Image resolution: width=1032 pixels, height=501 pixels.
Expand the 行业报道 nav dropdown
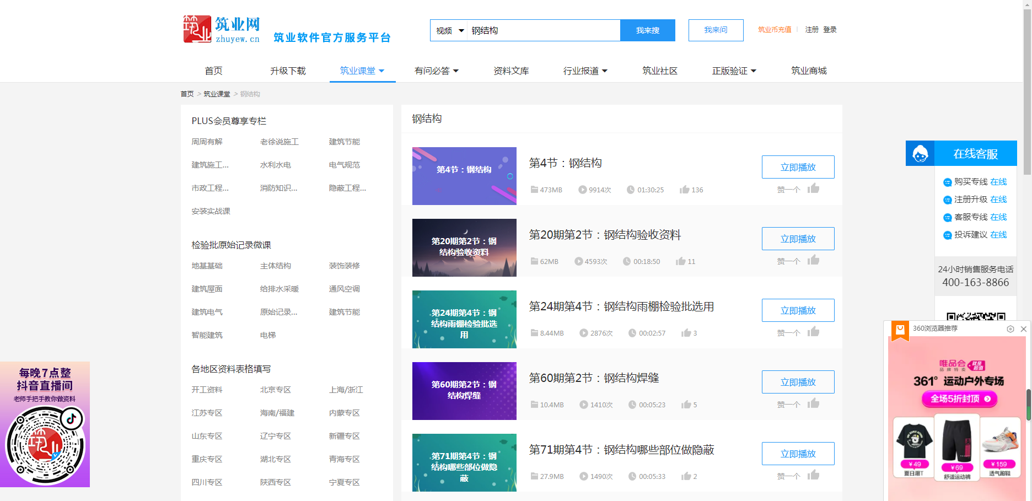click(605, 71)
